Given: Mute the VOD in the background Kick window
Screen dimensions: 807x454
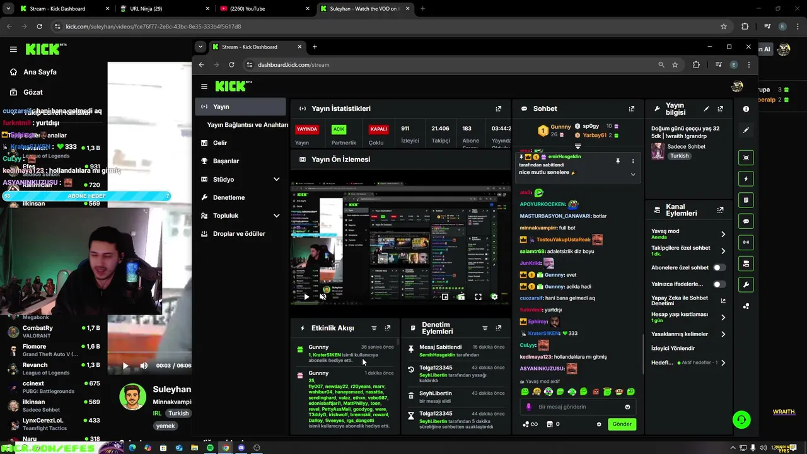Looking at the screenshot, I should (x=144, y=365).
